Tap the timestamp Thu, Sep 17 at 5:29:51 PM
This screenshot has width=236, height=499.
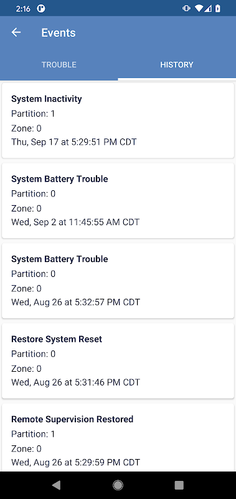tap(74, 142)
